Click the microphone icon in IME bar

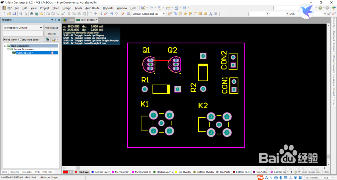(281, 177)
